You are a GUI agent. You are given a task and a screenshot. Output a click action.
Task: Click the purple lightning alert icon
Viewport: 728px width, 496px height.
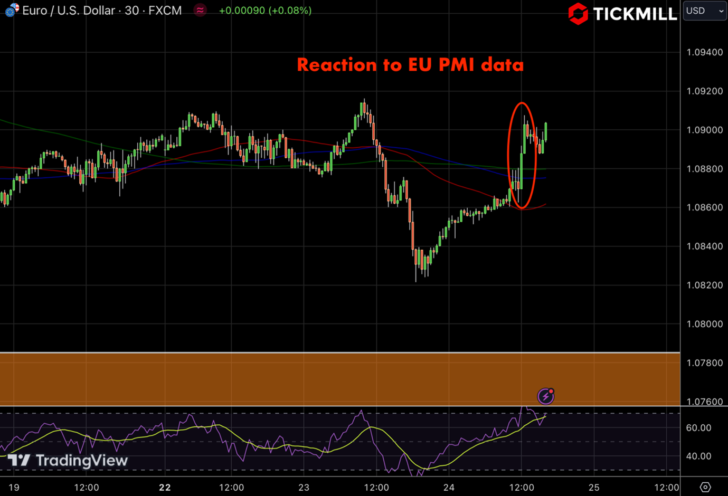(545, 396)
